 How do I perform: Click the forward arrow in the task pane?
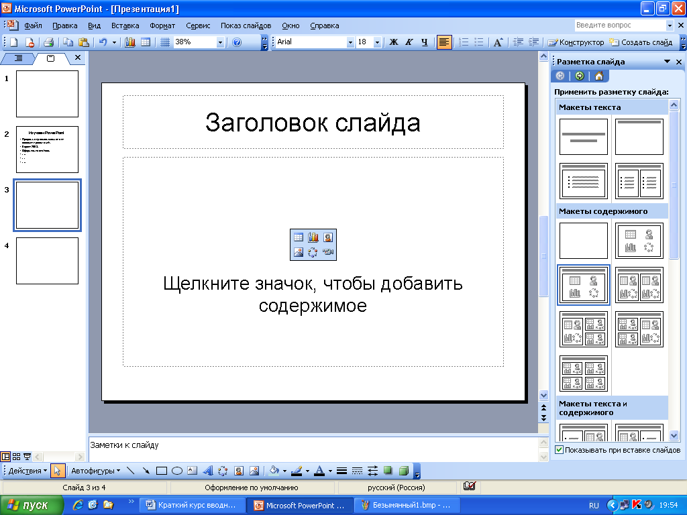click(580, 76)
